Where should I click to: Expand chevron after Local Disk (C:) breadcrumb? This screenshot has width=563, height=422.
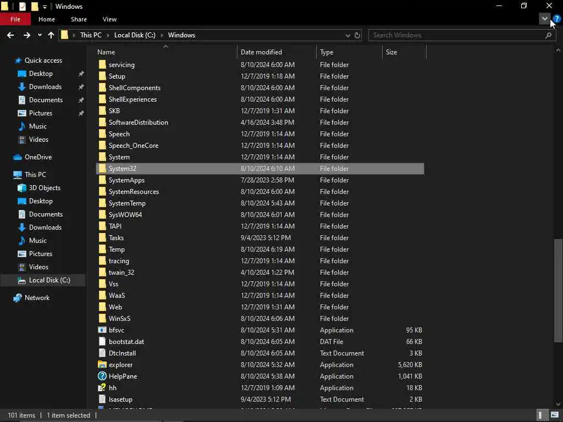pos(162,35)
